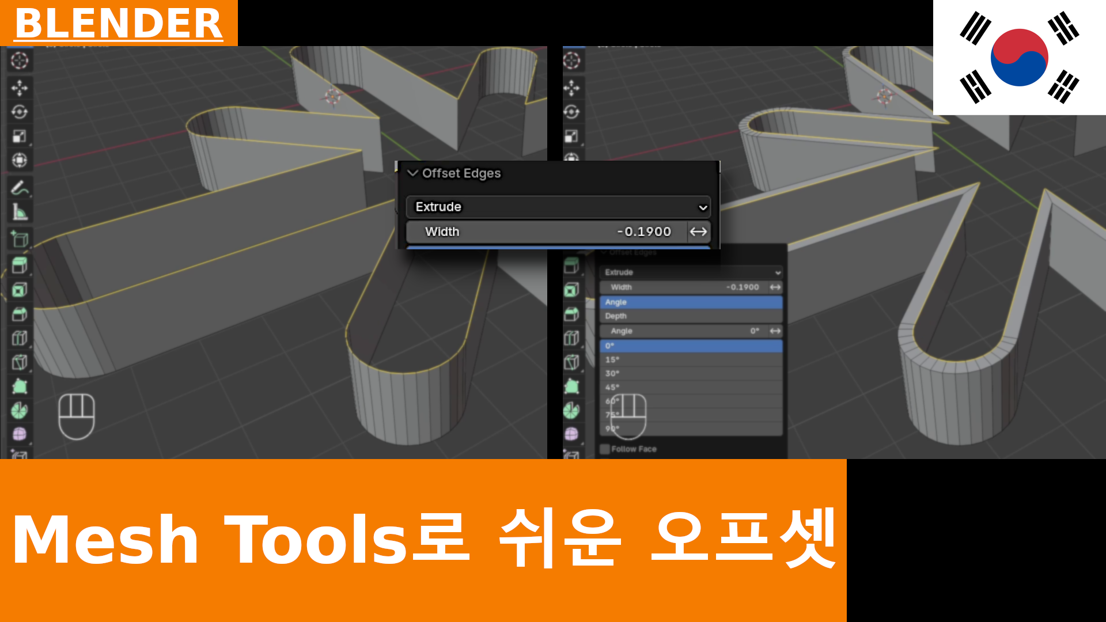Select the Knife tool in the right viewport toolbar
Viewport: 1106px width, 622px height.
click(x=571, y=362)
